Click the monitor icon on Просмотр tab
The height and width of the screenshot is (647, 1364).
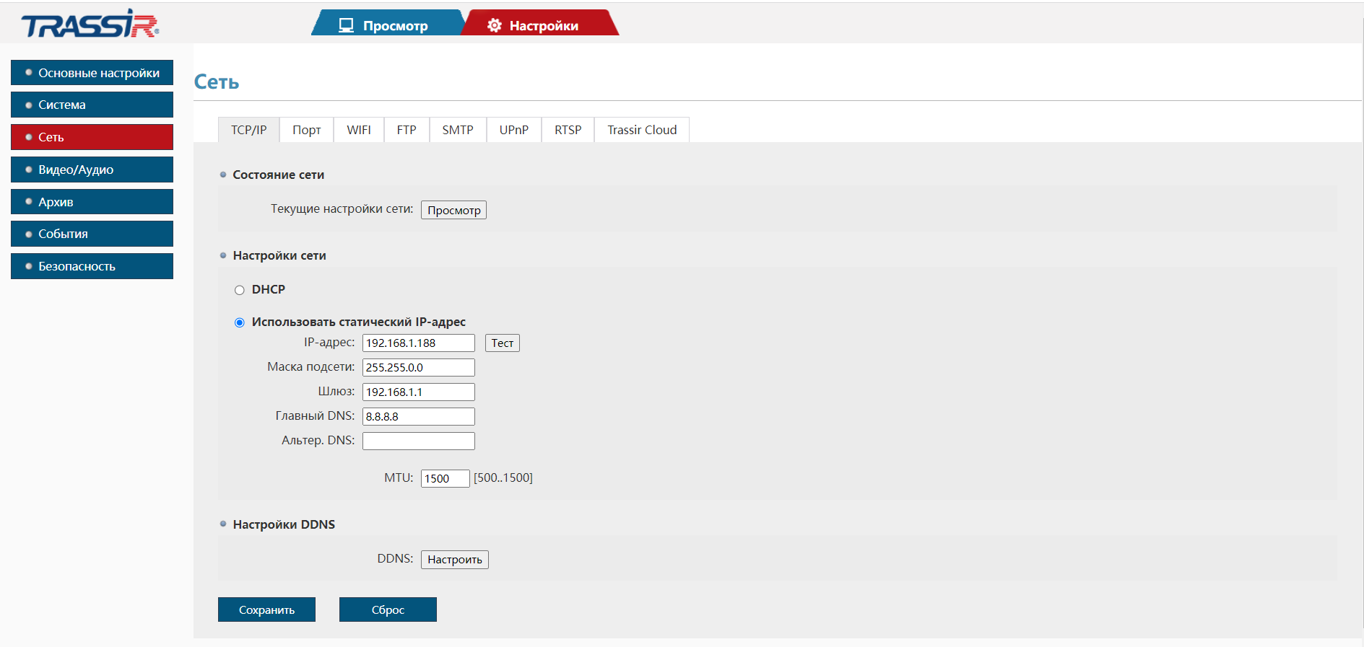tap(347, 25)
